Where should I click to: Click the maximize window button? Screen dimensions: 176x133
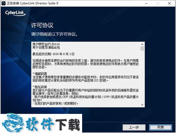(158, 3)
